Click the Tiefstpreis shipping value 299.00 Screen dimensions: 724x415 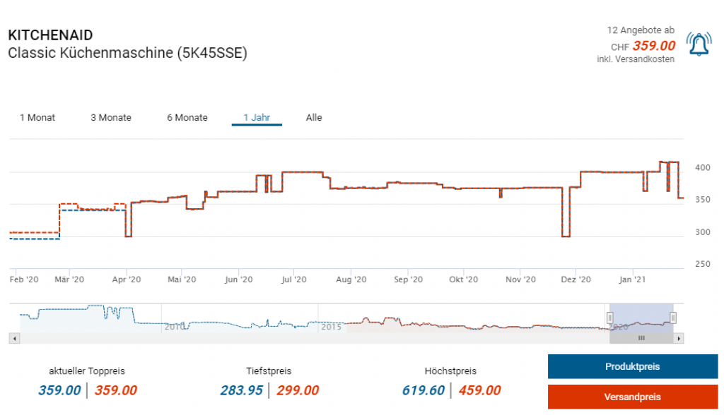(x=298, y=390)
